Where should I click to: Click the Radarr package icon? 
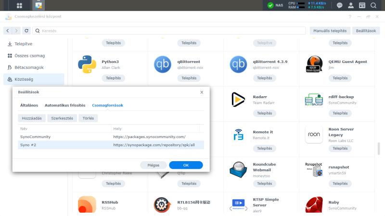238,100
